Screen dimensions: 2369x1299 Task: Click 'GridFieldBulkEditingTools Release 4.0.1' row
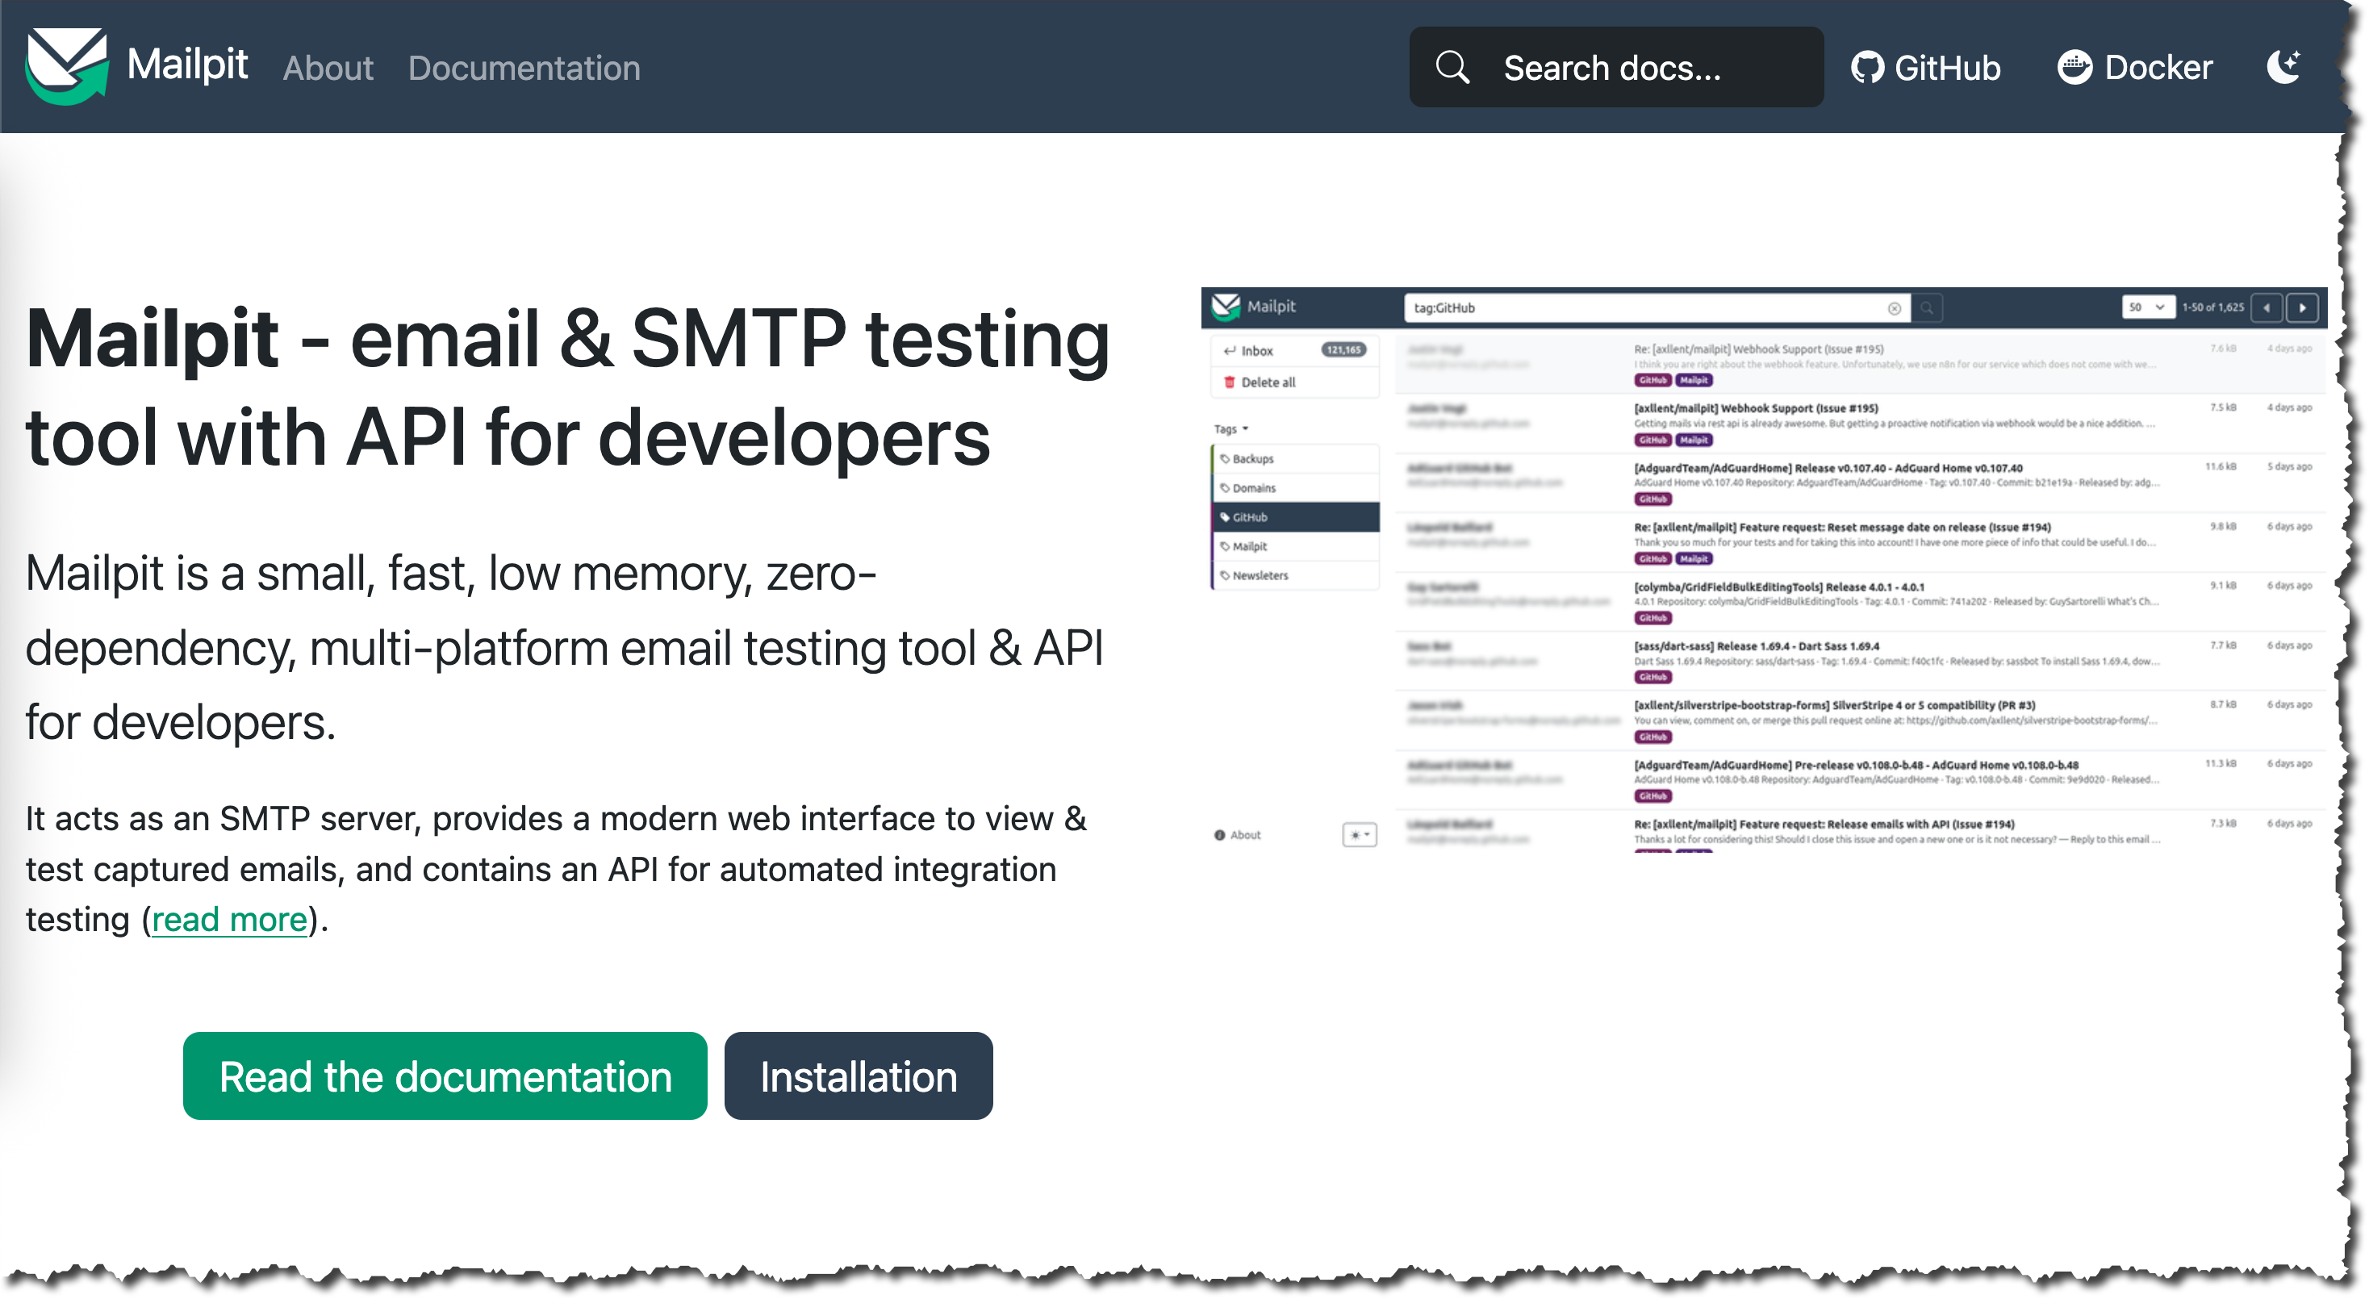(x=1861, y=601)
